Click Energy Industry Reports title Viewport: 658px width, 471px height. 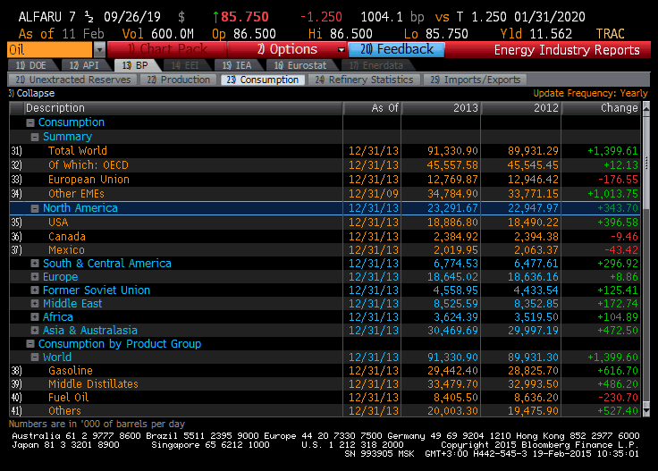click(x=567, y=50)
